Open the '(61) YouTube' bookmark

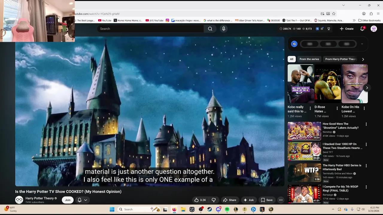[154, 20]
